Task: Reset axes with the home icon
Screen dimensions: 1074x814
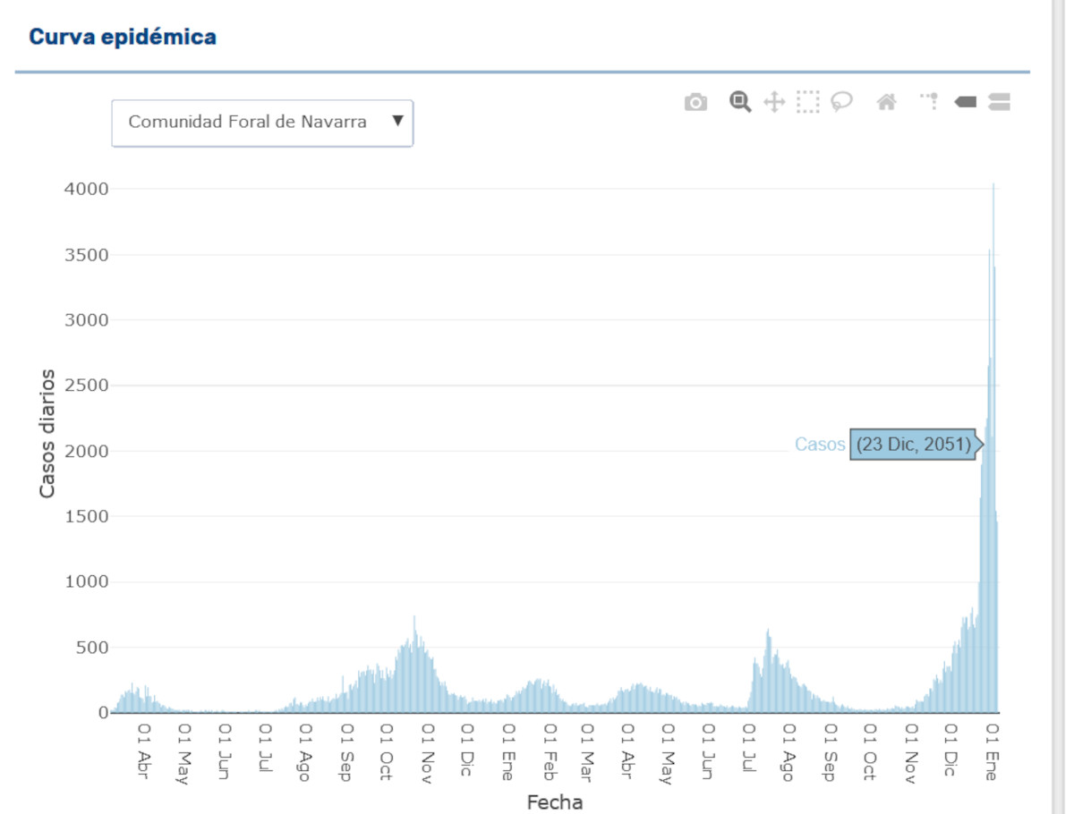Action: coord(886,103)
